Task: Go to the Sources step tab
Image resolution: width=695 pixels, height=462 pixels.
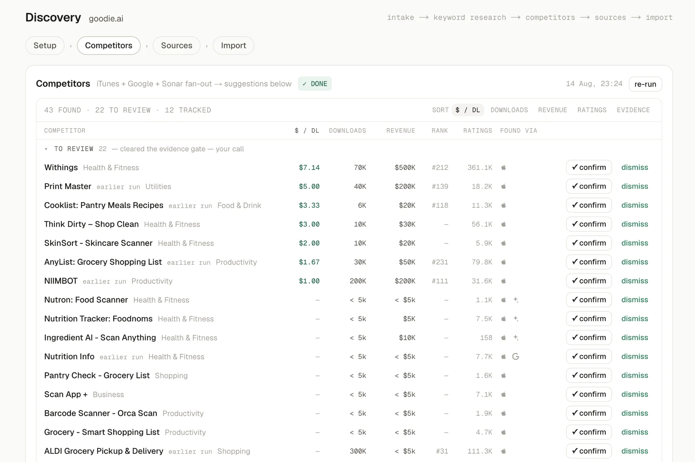Action: pos(177,46)
